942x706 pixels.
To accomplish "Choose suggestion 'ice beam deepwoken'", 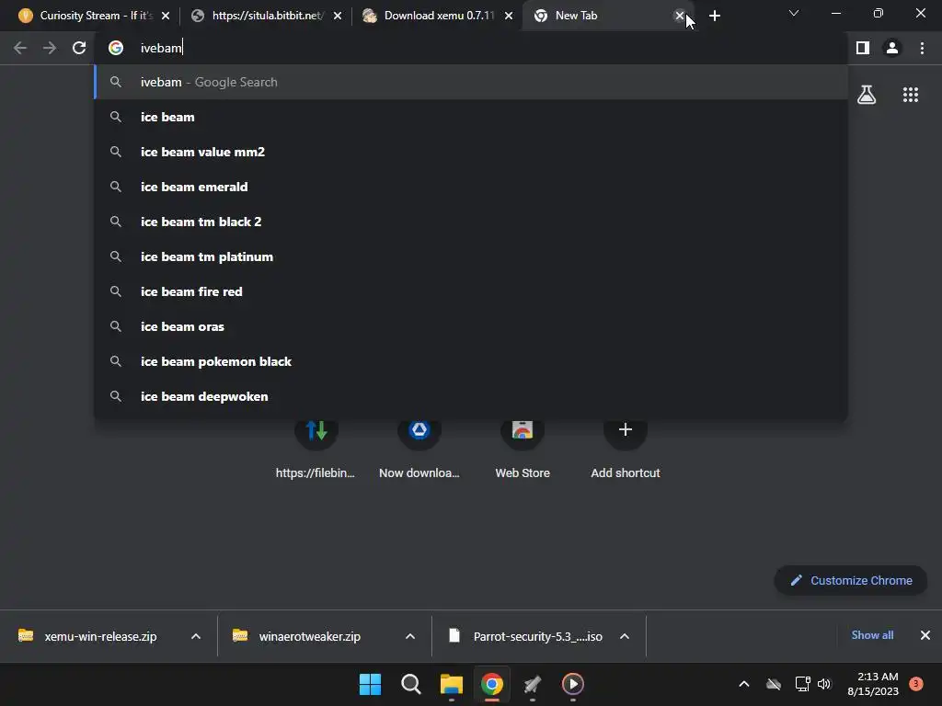I will click(x=471, y=396).
